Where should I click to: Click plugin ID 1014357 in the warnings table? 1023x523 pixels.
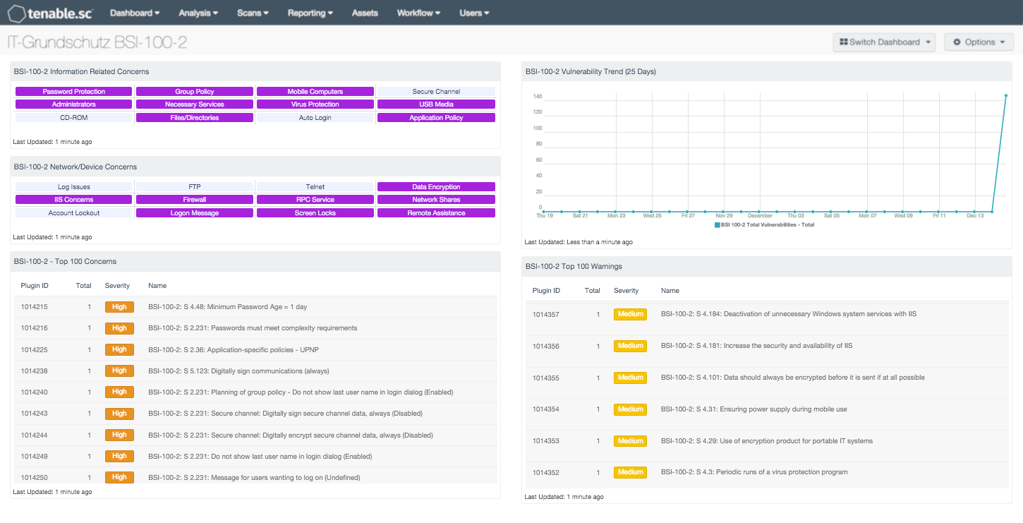(x=546, y=314)
